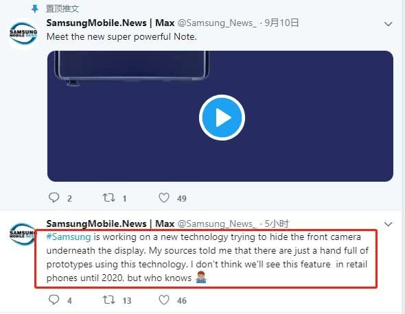Click the SamsungMobile.News | Max name on the second tweet
This screenshot has width=405, height=314.
[x=111, y=224]
